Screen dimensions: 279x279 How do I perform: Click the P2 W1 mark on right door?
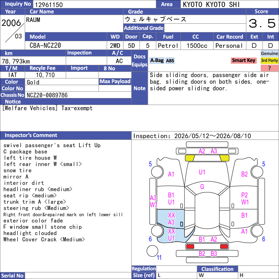coord(245,198)
